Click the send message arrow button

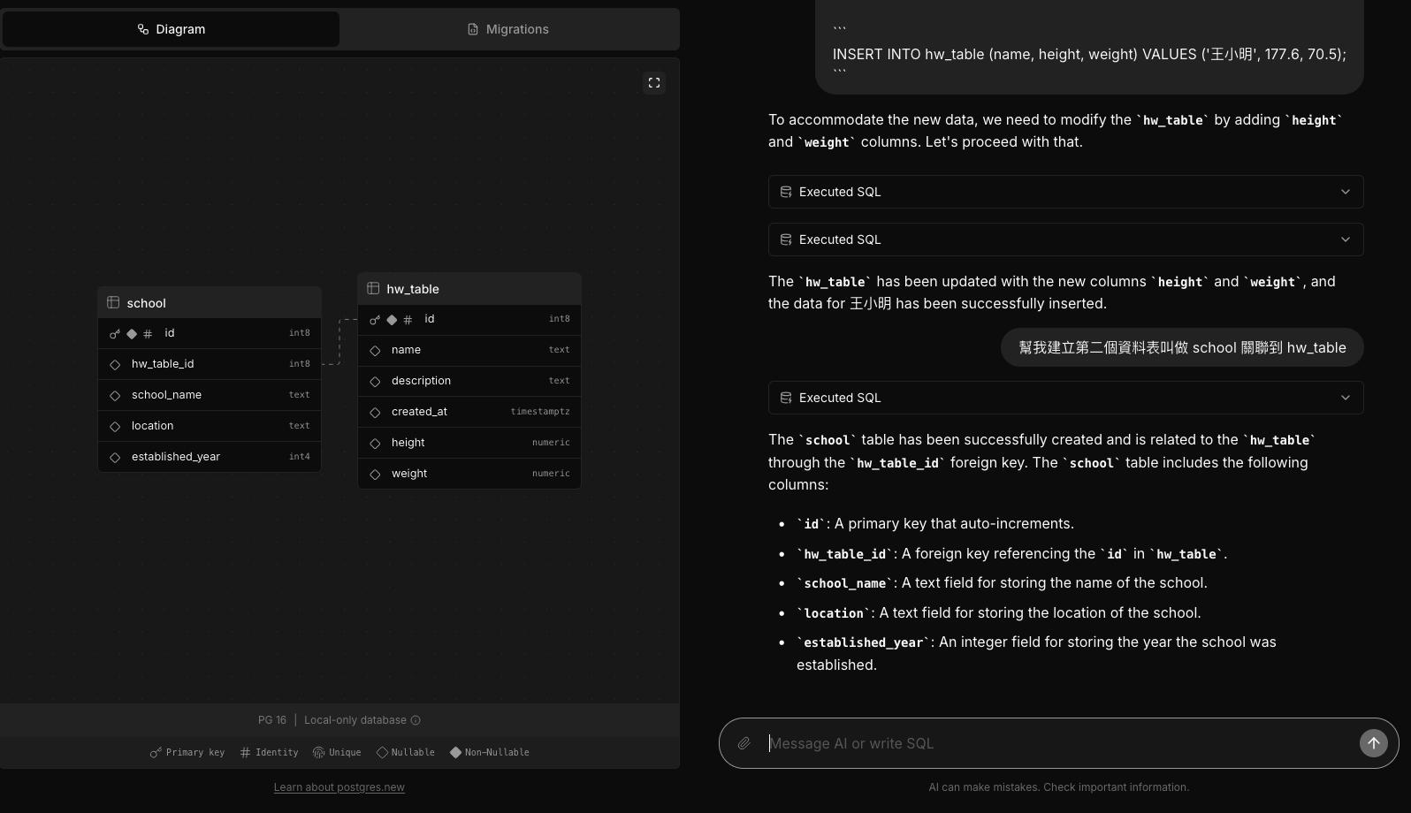pyautogui.click(x=1374, y=743)
